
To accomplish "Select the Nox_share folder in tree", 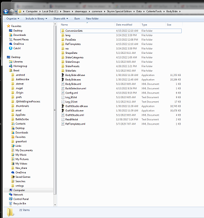I will (x=21, y=168).
